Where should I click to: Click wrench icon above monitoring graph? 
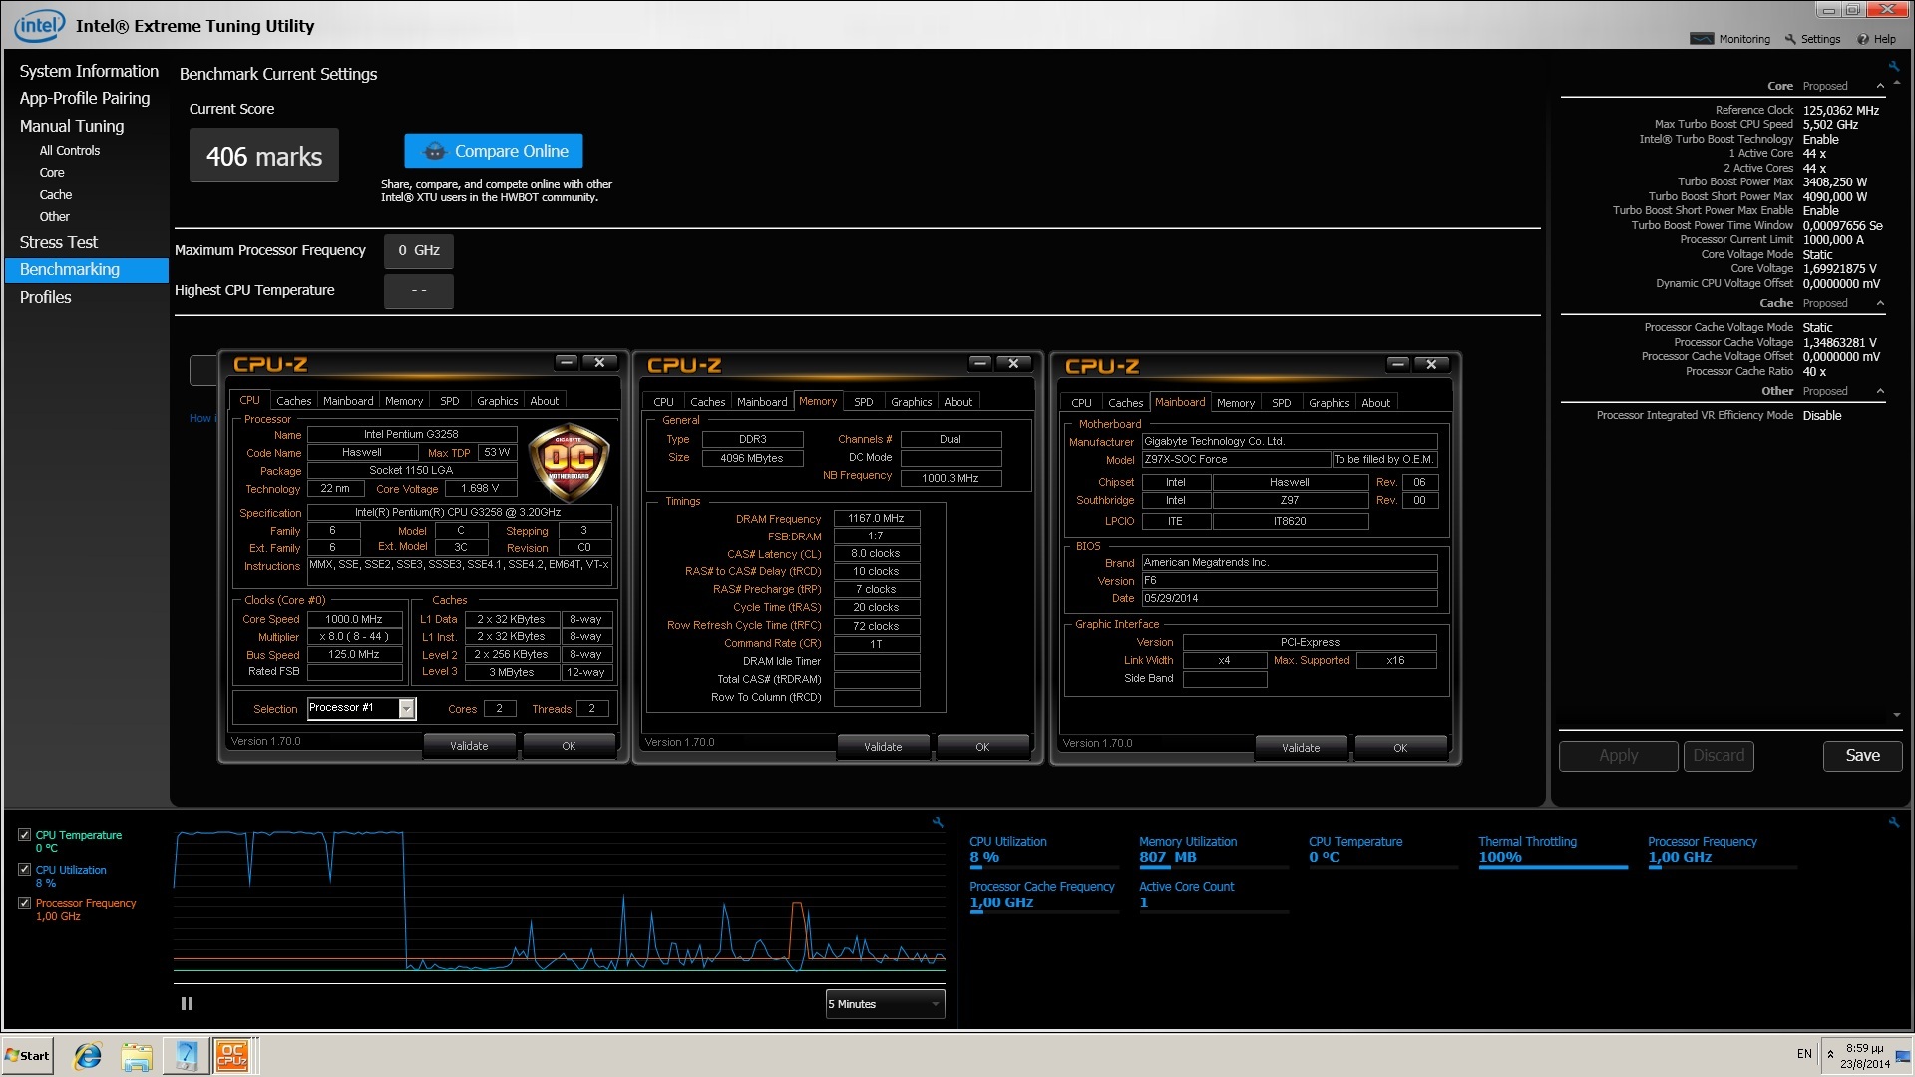tap(938, 822)
